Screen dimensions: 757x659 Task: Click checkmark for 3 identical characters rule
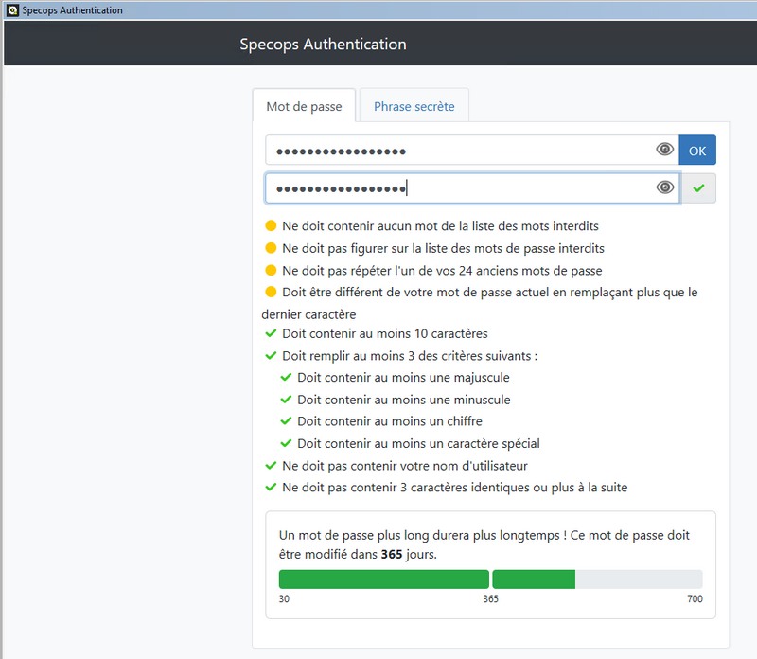coord(271,487)
